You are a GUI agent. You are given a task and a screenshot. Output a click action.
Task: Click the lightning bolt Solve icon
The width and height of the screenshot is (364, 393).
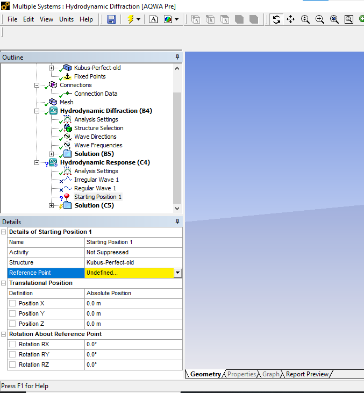coord(130,19)
